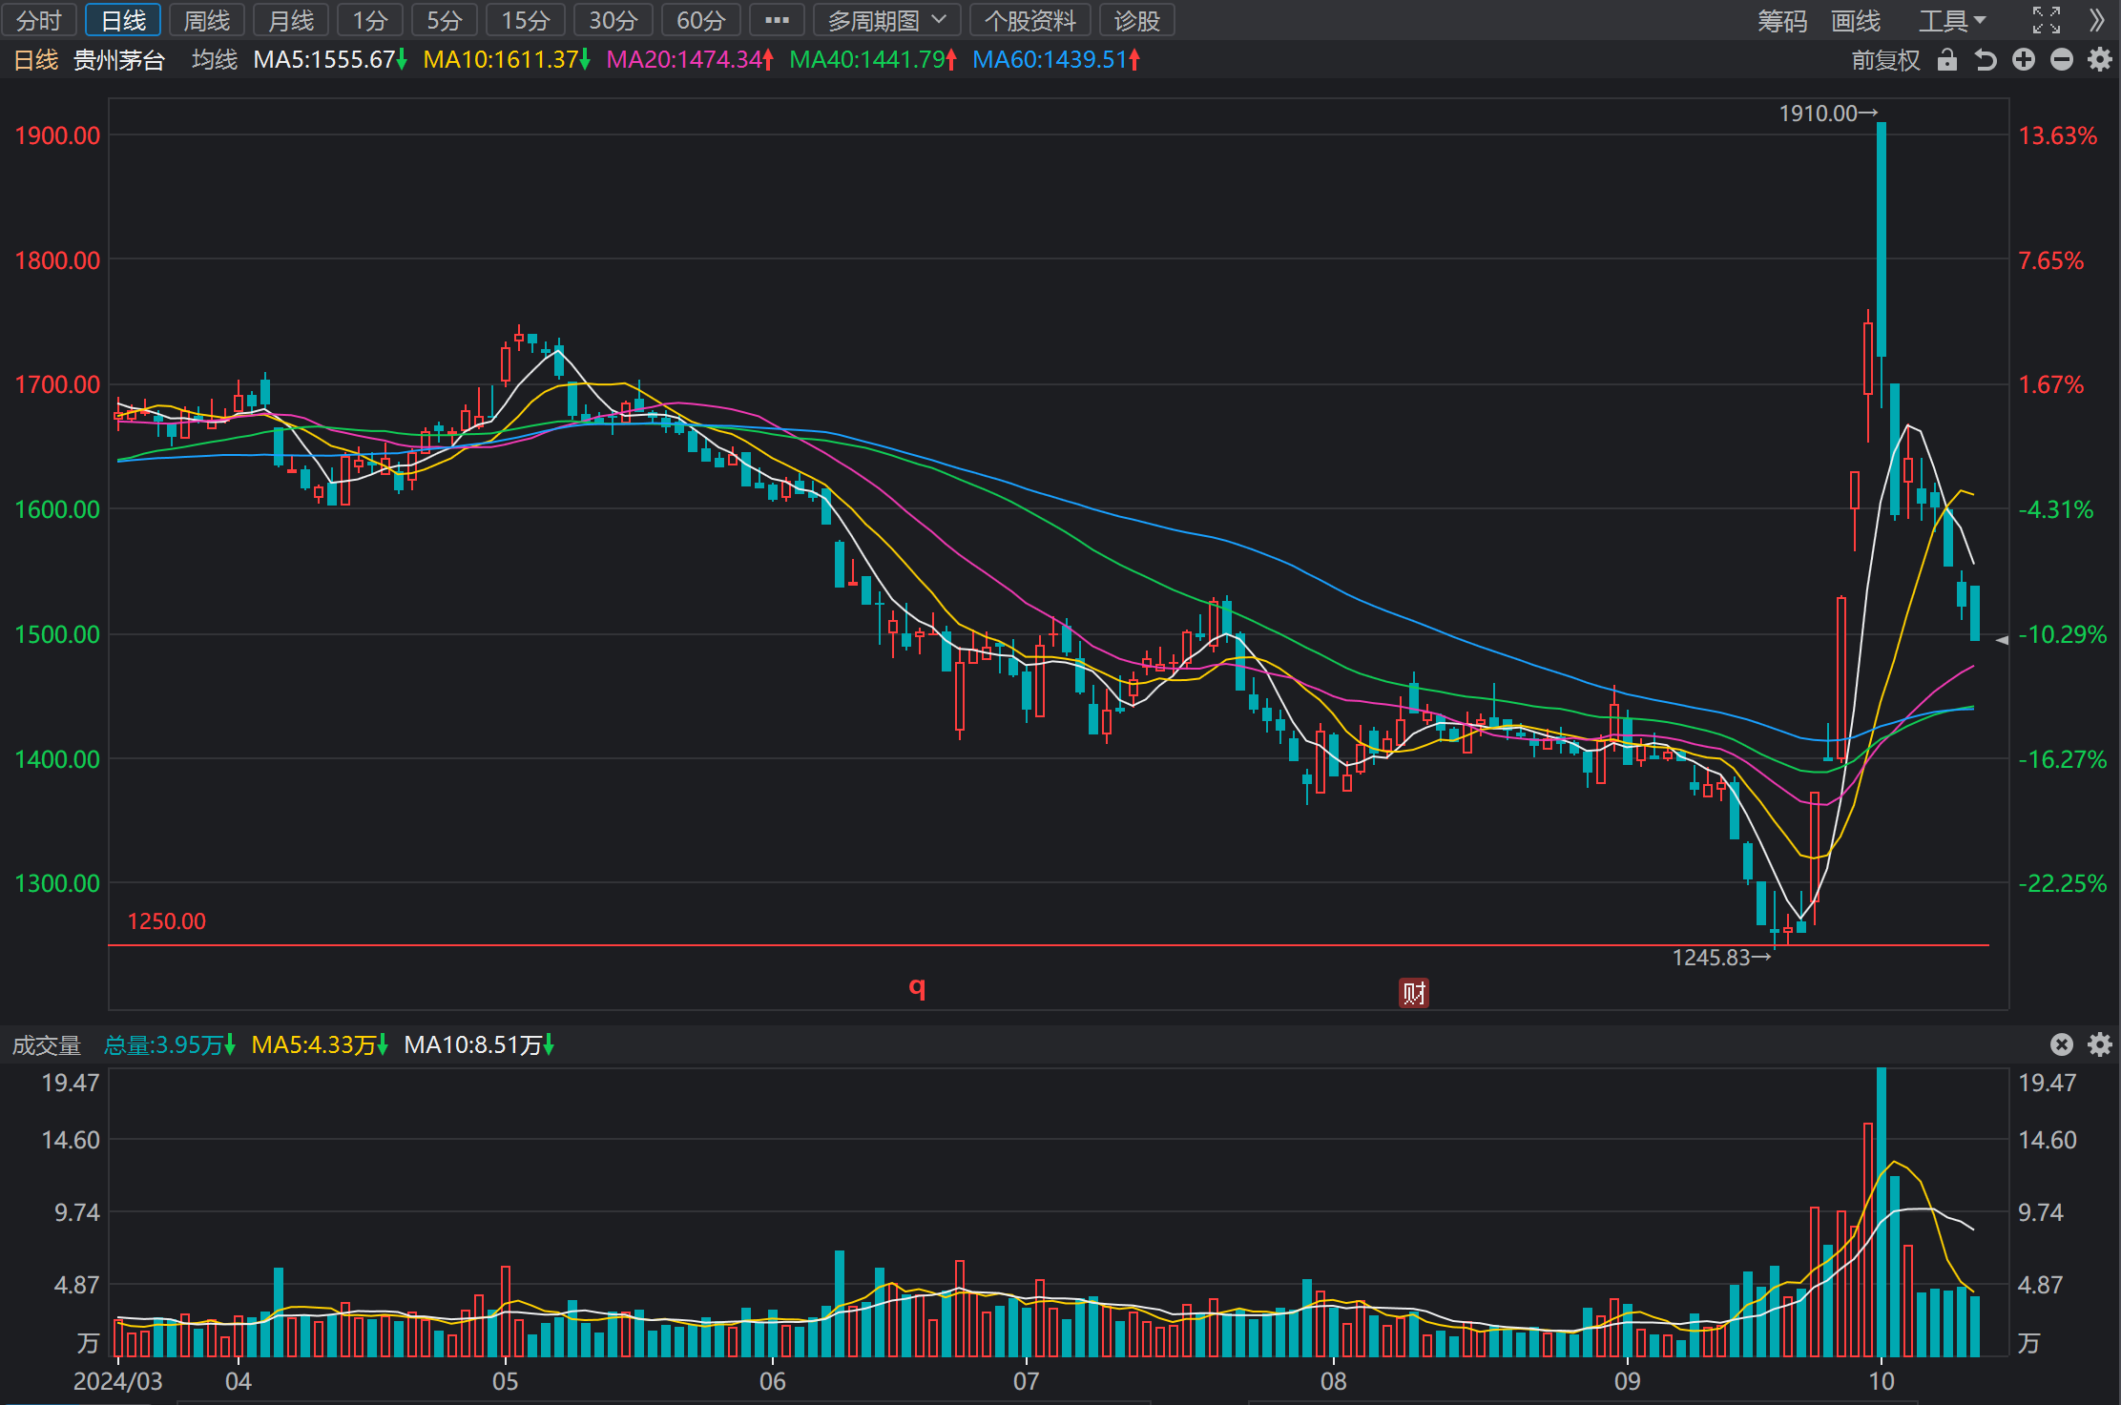The image size is (2121, 1405).
Task: Select the 15分 period tab
Action: 526,20
